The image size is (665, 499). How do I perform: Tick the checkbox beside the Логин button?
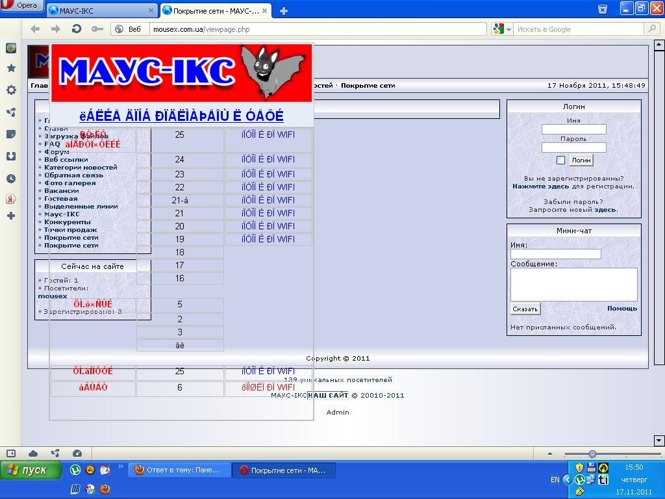[x=560, y=160]
